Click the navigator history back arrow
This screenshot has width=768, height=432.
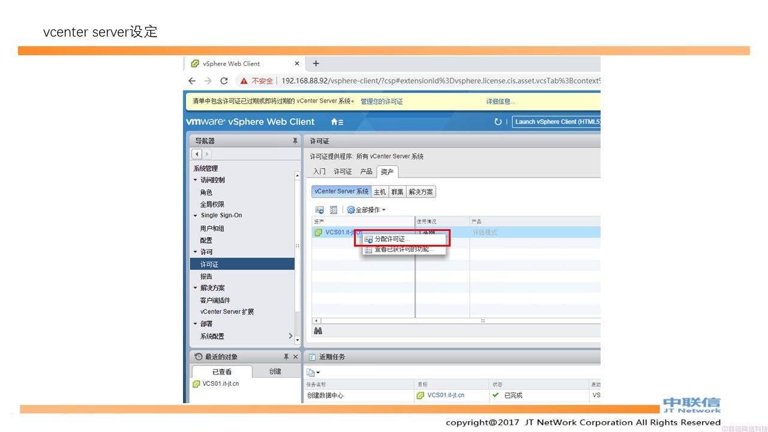[197, 155]
